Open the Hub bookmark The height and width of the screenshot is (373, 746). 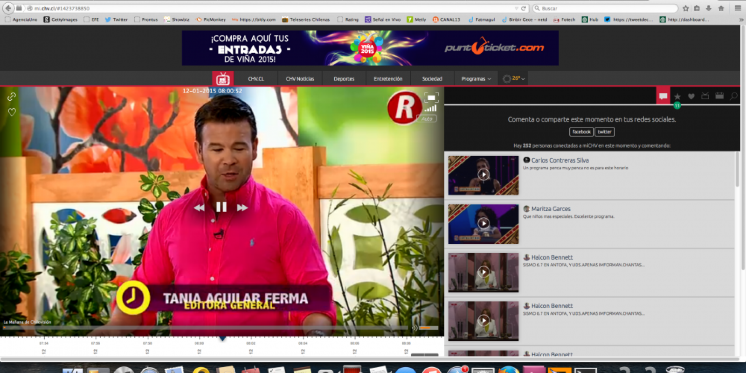pyautogui.click(x=590, y=20)
